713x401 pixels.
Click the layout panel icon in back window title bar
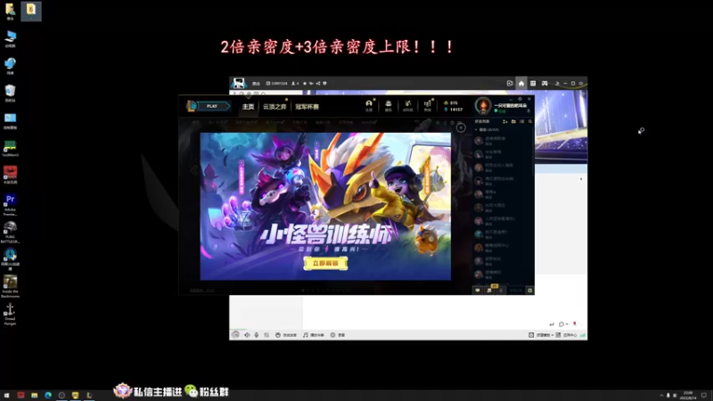pos(533,83)
